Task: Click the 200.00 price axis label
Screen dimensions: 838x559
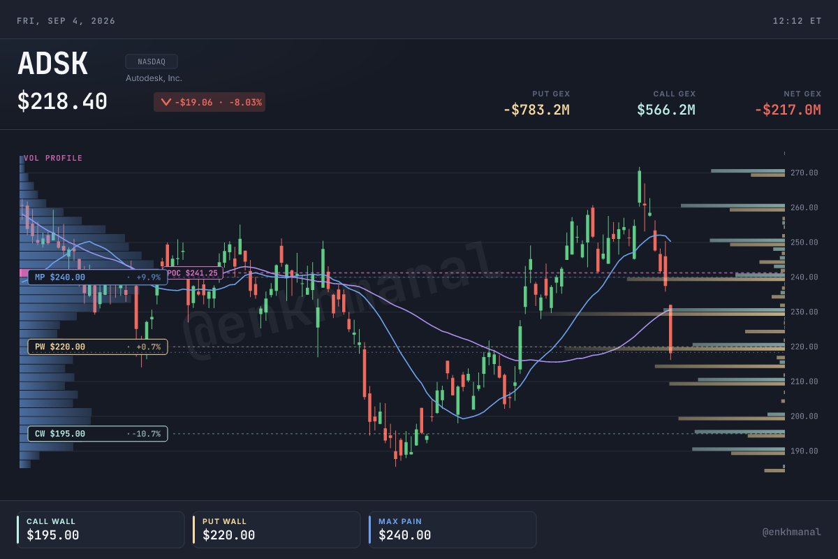Action: point(804,416)
